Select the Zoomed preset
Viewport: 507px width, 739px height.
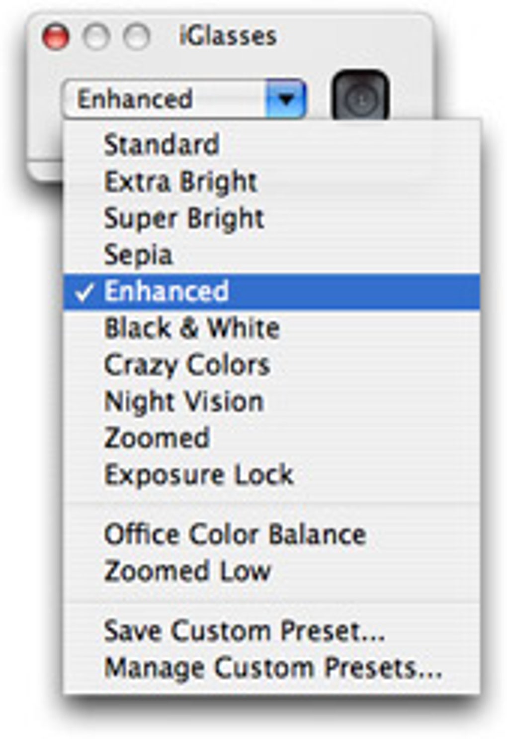[x=271, y=438]
